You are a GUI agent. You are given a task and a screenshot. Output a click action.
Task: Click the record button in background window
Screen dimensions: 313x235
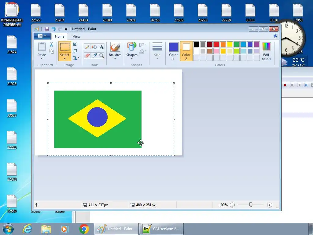pos(285,85)
